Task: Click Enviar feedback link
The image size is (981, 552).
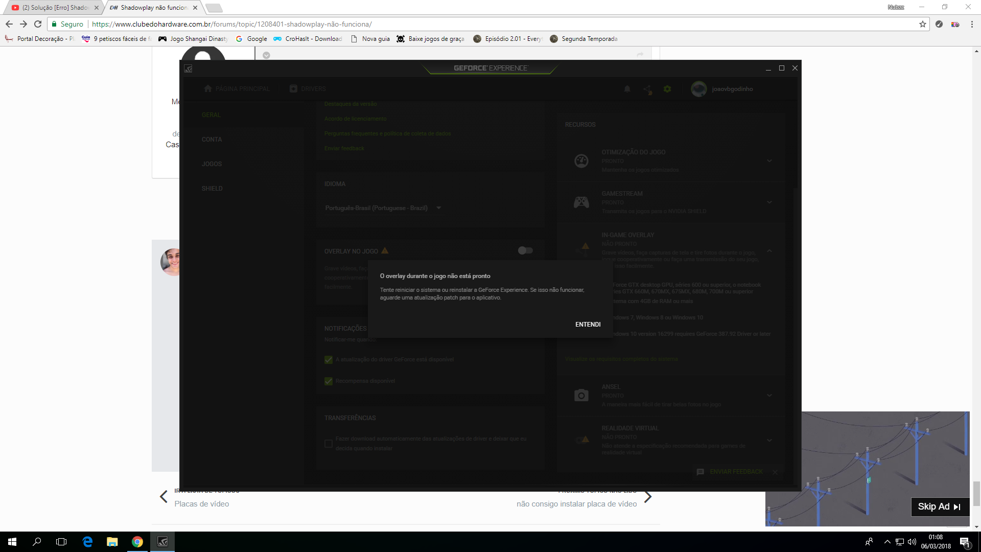Action: click(344, 148)
